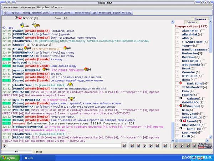The image size is (214, 161).
Task: Click the winged clan icon beside Gusiona
Action: tap(185, 106)
